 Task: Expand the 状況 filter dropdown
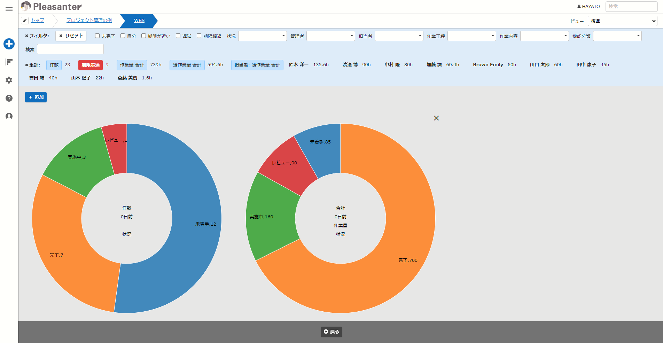point(263,36)
